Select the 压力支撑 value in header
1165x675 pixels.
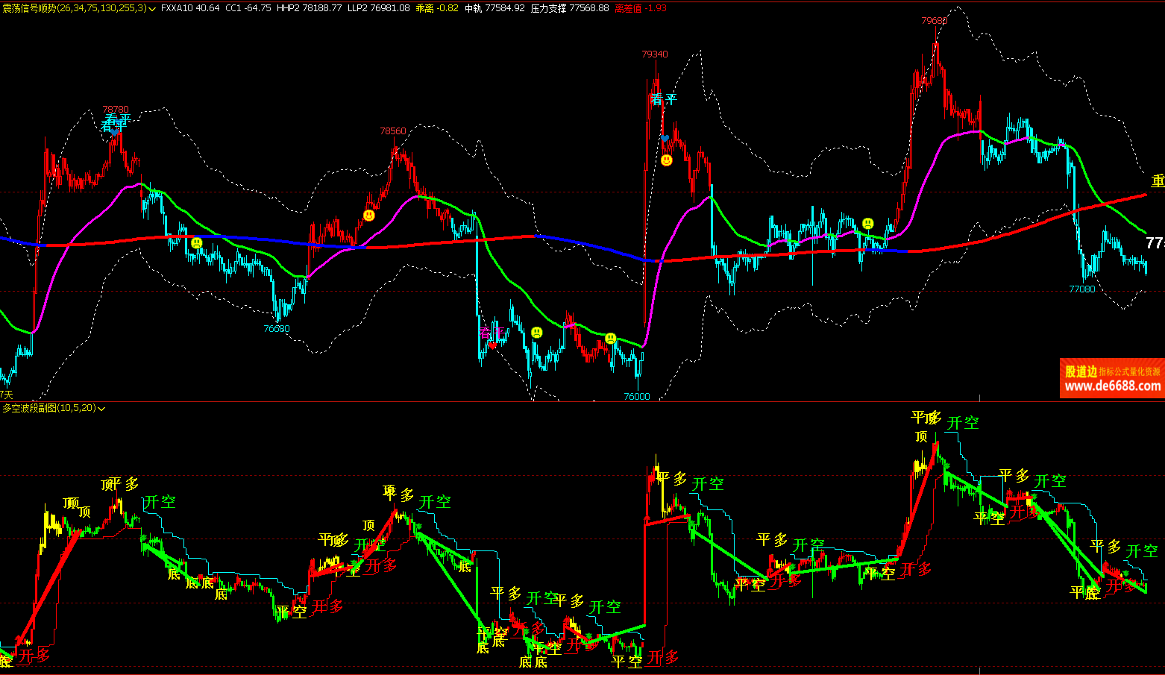570,8
